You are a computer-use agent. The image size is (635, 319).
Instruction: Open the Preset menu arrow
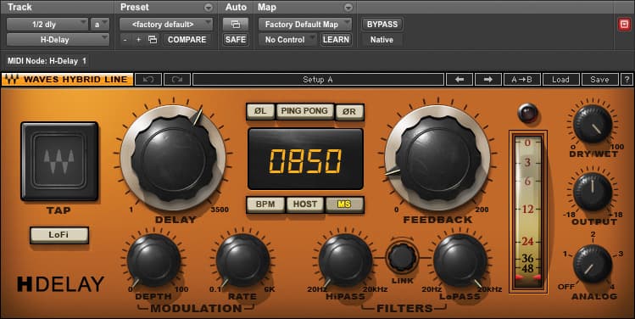[x=209, y=8]
